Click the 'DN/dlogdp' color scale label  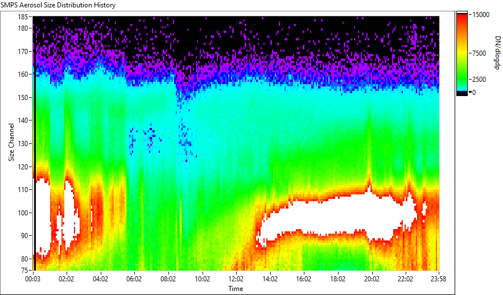[x=497, y=52]
